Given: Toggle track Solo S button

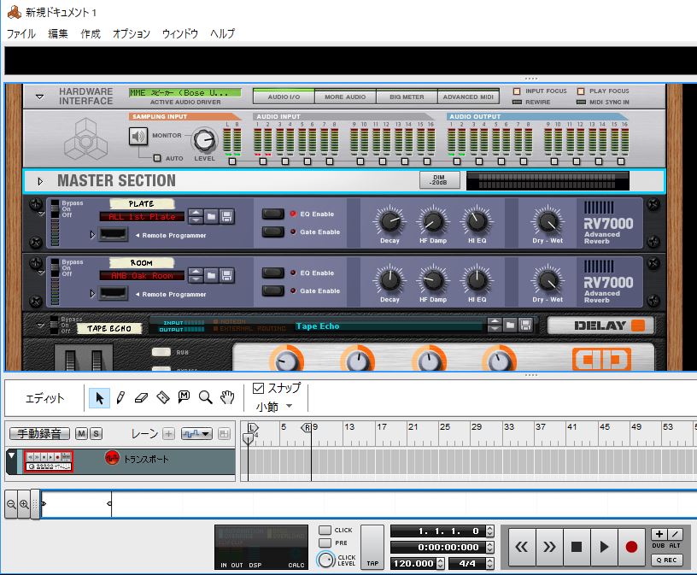Looking at the screenshot, I should [96, 433].
